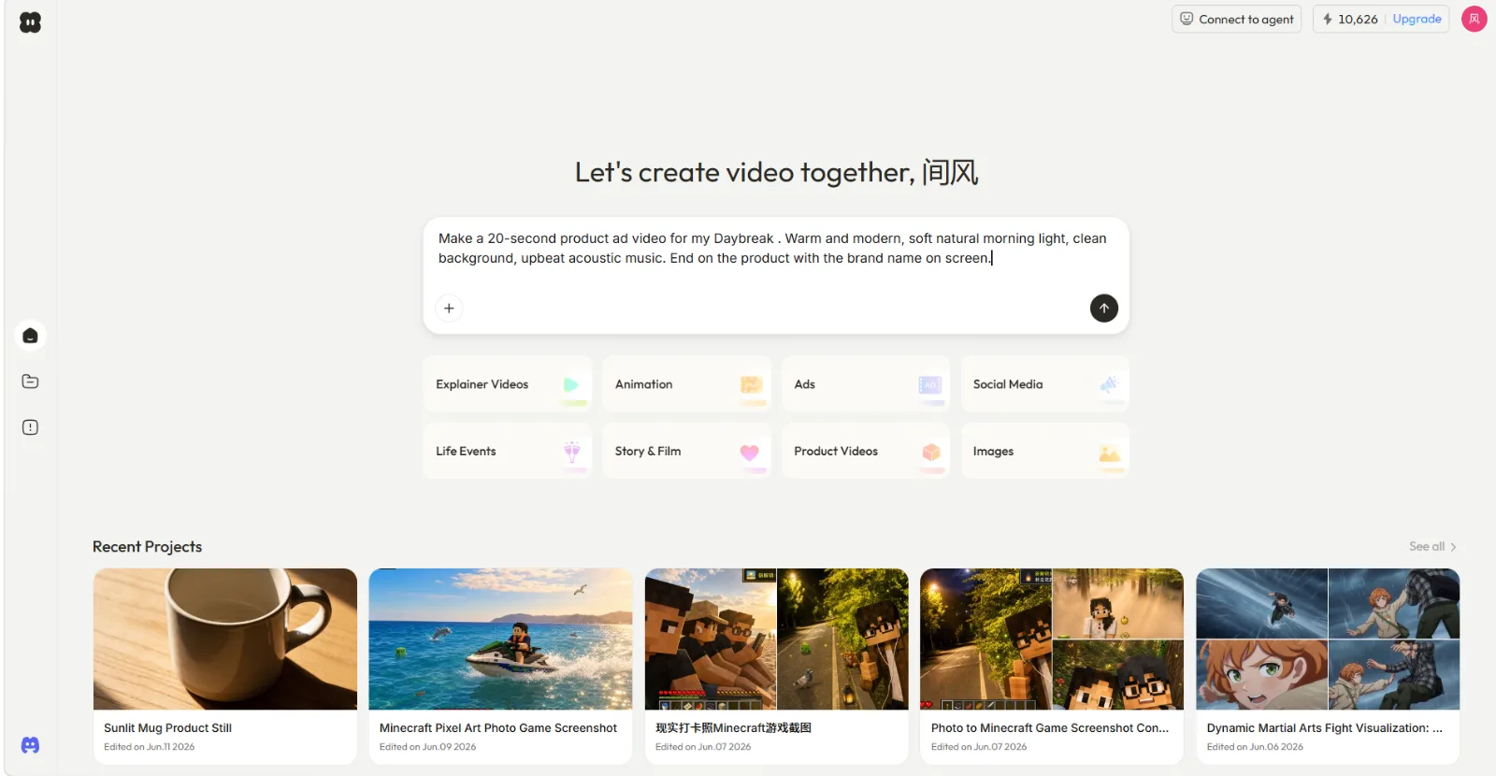
Task: Click the Upgrade link
Action: pyautogui.click(x=1417, y=19)
